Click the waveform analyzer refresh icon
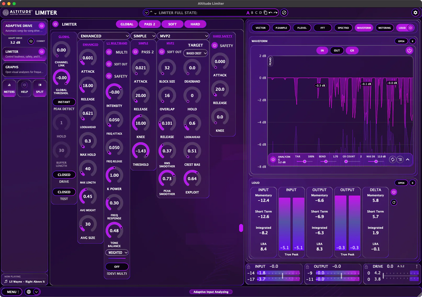Viewport: 422px width, 297px height. pos(392,159)
